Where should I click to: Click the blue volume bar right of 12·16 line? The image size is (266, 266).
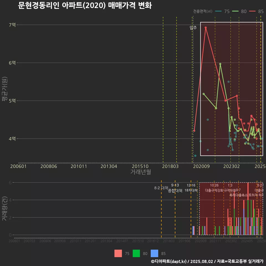(193, 231)
